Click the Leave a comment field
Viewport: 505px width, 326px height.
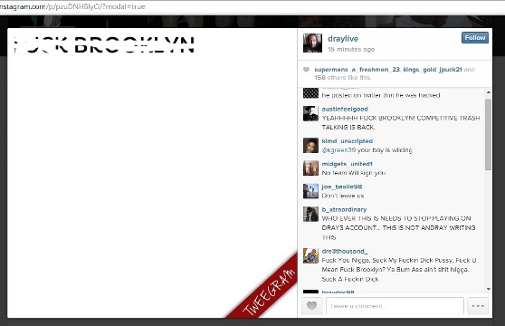click(x=395, y=306)
